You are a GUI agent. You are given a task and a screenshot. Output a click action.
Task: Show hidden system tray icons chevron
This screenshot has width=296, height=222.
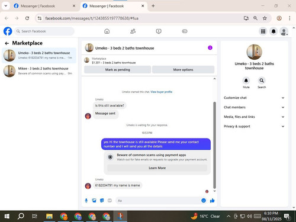(x=229, y=216)
